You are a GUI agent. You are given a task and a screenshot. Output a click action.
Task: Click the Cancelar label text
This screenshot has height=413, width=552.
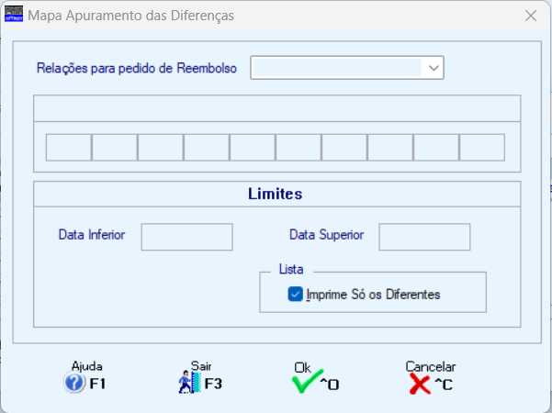click(x=430, y=366)
